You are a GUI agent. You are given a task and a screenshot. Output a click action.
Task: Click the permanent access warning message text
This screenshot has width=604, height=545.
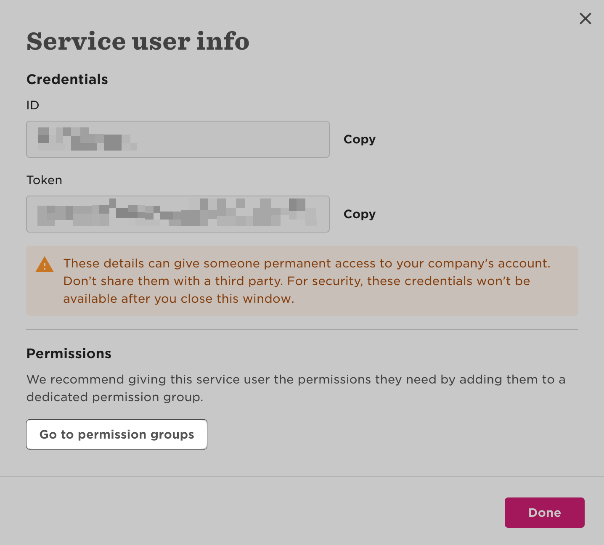point(306,263)
